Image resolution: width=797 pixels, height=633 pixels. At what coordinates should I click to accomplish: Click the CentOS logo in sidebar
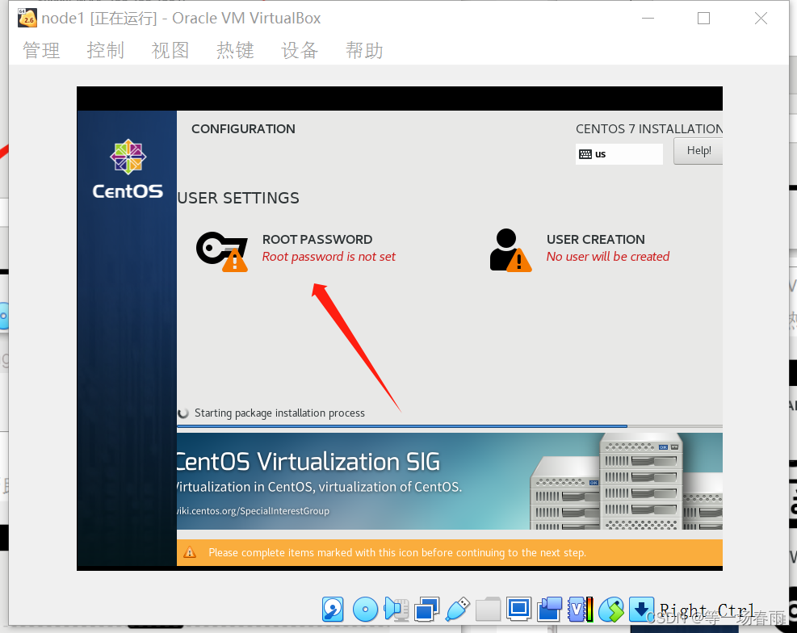[128, 169]
